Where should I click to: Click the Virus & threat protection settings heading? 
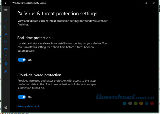[x=60, y=13]
